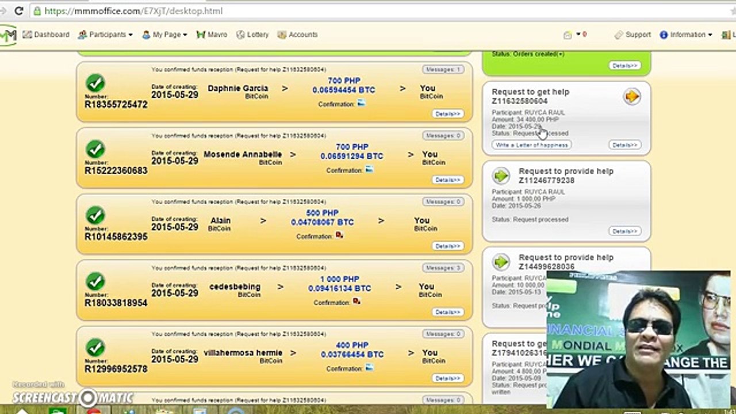The width and height of the screenshot is (736, 414).
Task: Open the Support link
Action: (x=632, y=34)
